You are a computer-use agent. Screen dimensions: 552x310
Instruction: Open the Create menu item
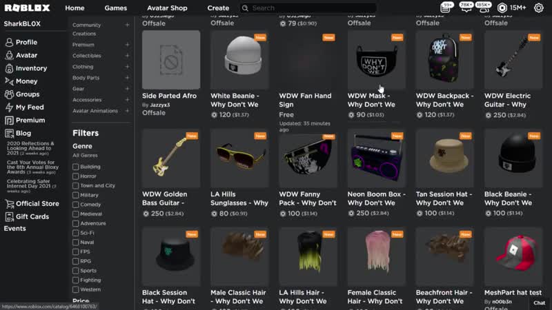[218, 8]
